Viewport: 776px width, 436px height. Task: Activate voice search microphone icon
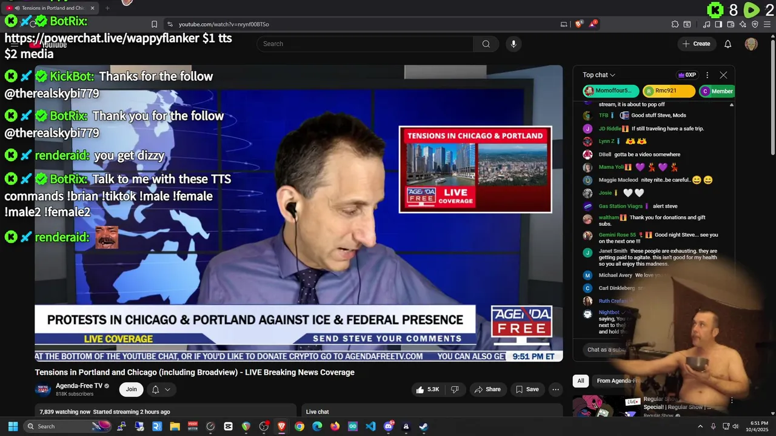click(513, 44)
